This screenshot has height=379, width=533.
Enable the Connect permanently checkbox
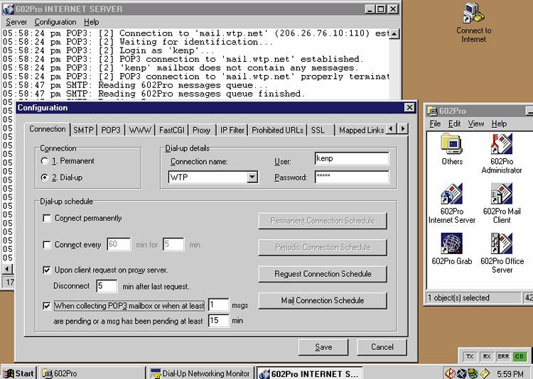pos(47,218)
